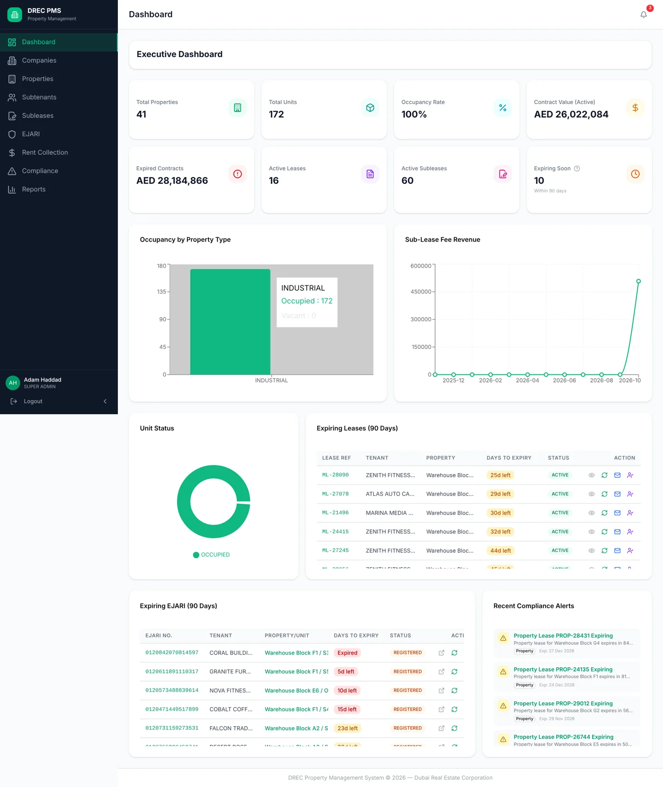View lease ML-21496 with eye icon

tap(592, 513)
